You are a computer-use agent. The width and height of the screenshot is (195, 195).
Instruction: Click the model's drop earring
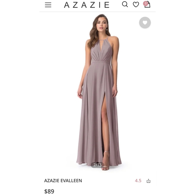click(x=107, y=29)
